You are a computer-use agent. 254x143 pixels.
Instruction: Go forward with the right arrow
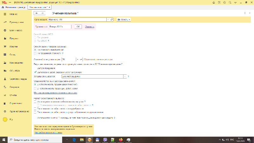coord(43,13)
